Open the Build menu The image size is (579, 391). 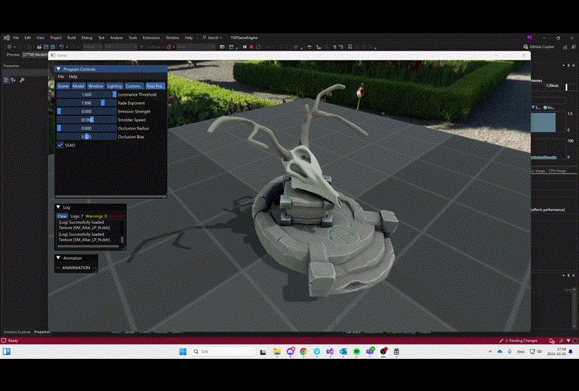tap(72, 38)
